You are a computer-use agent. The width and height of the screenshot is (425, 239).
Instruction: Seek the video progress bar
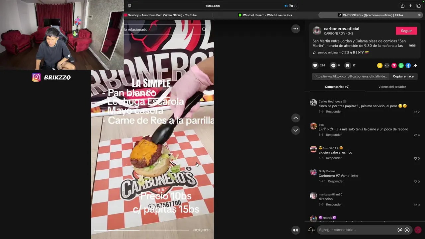[x=141, y=230]
